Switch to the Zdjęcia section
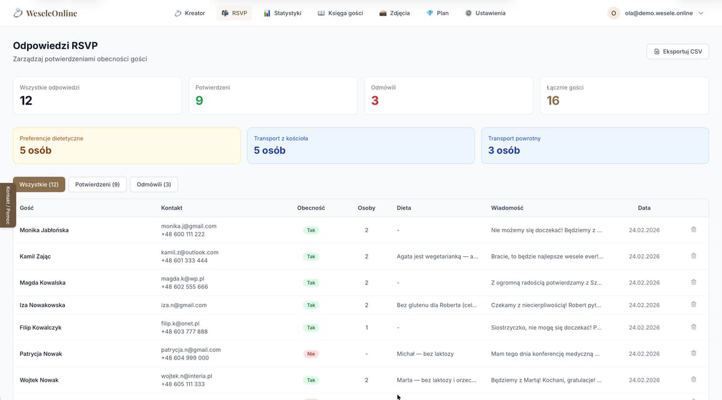Screen dimensions: 722x400 click(x=394, y=13)
